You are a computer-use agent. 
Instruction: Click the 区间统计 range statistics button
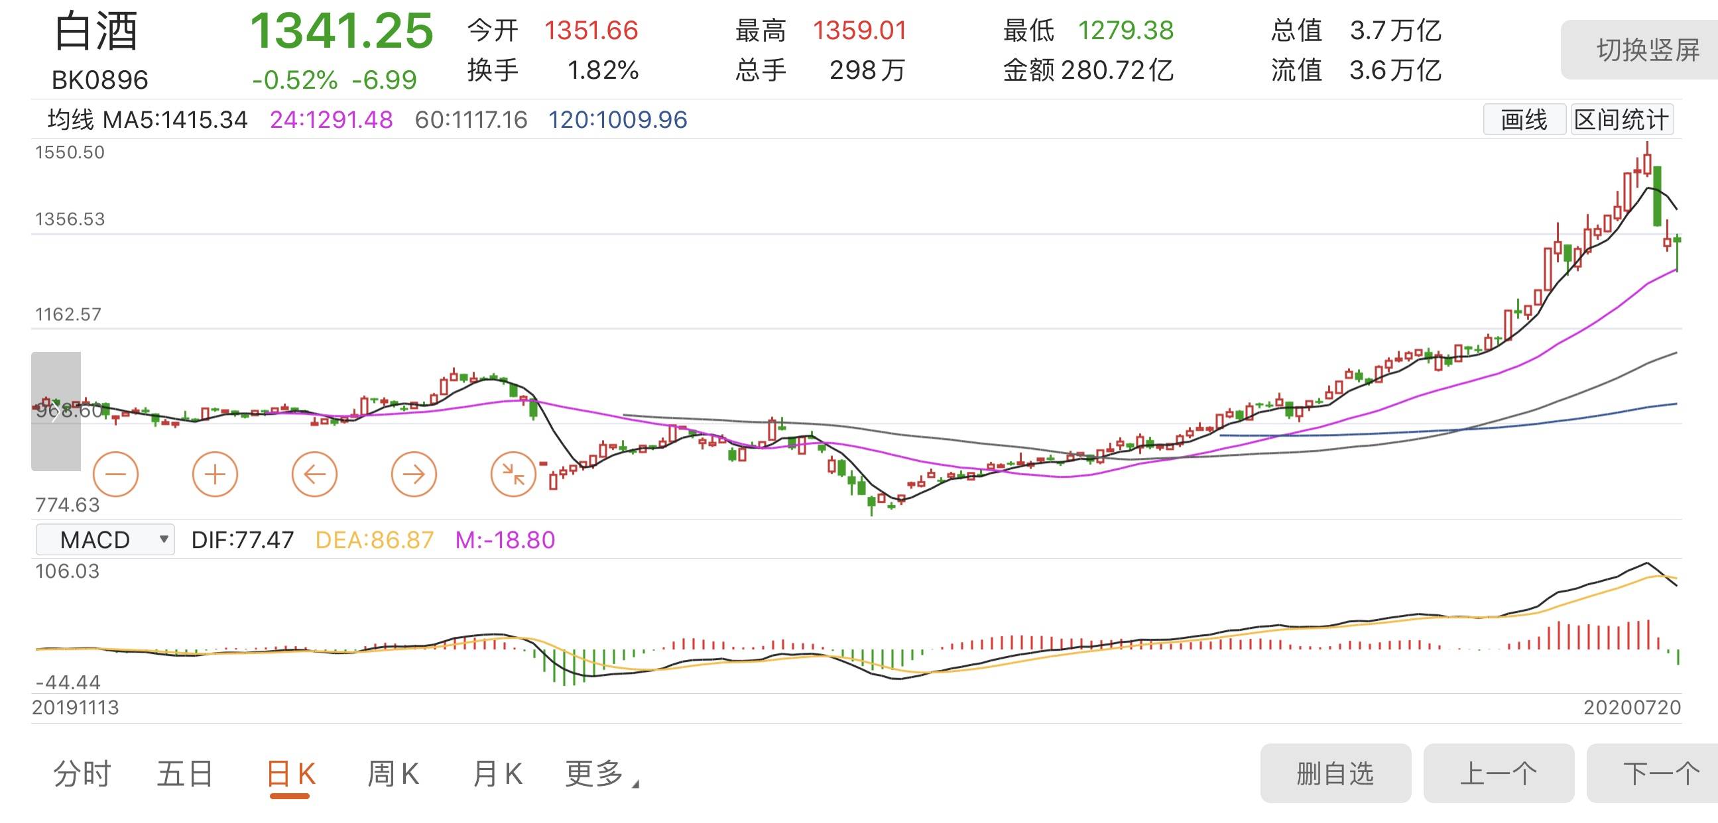tap(1621, 120)
